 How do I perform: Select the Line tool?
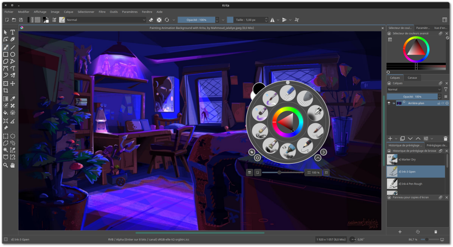pyautogui.click(x=13, y=47)
